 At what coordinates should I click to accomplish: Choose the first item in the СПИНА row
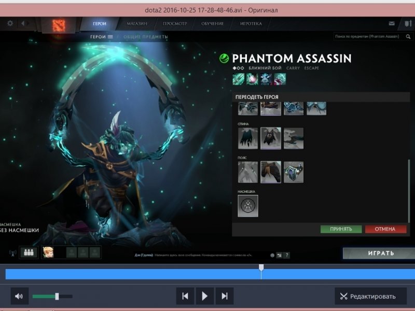click(248, 138)
